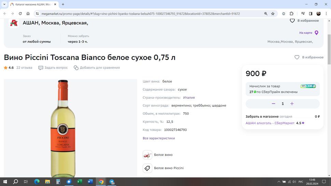Open the Chrome profile avatar

coord(318,14)
